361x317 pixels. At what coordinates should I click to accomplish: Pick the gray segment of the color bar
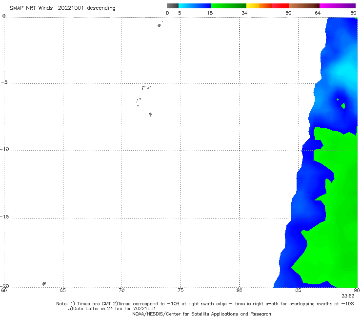[173, 6]
